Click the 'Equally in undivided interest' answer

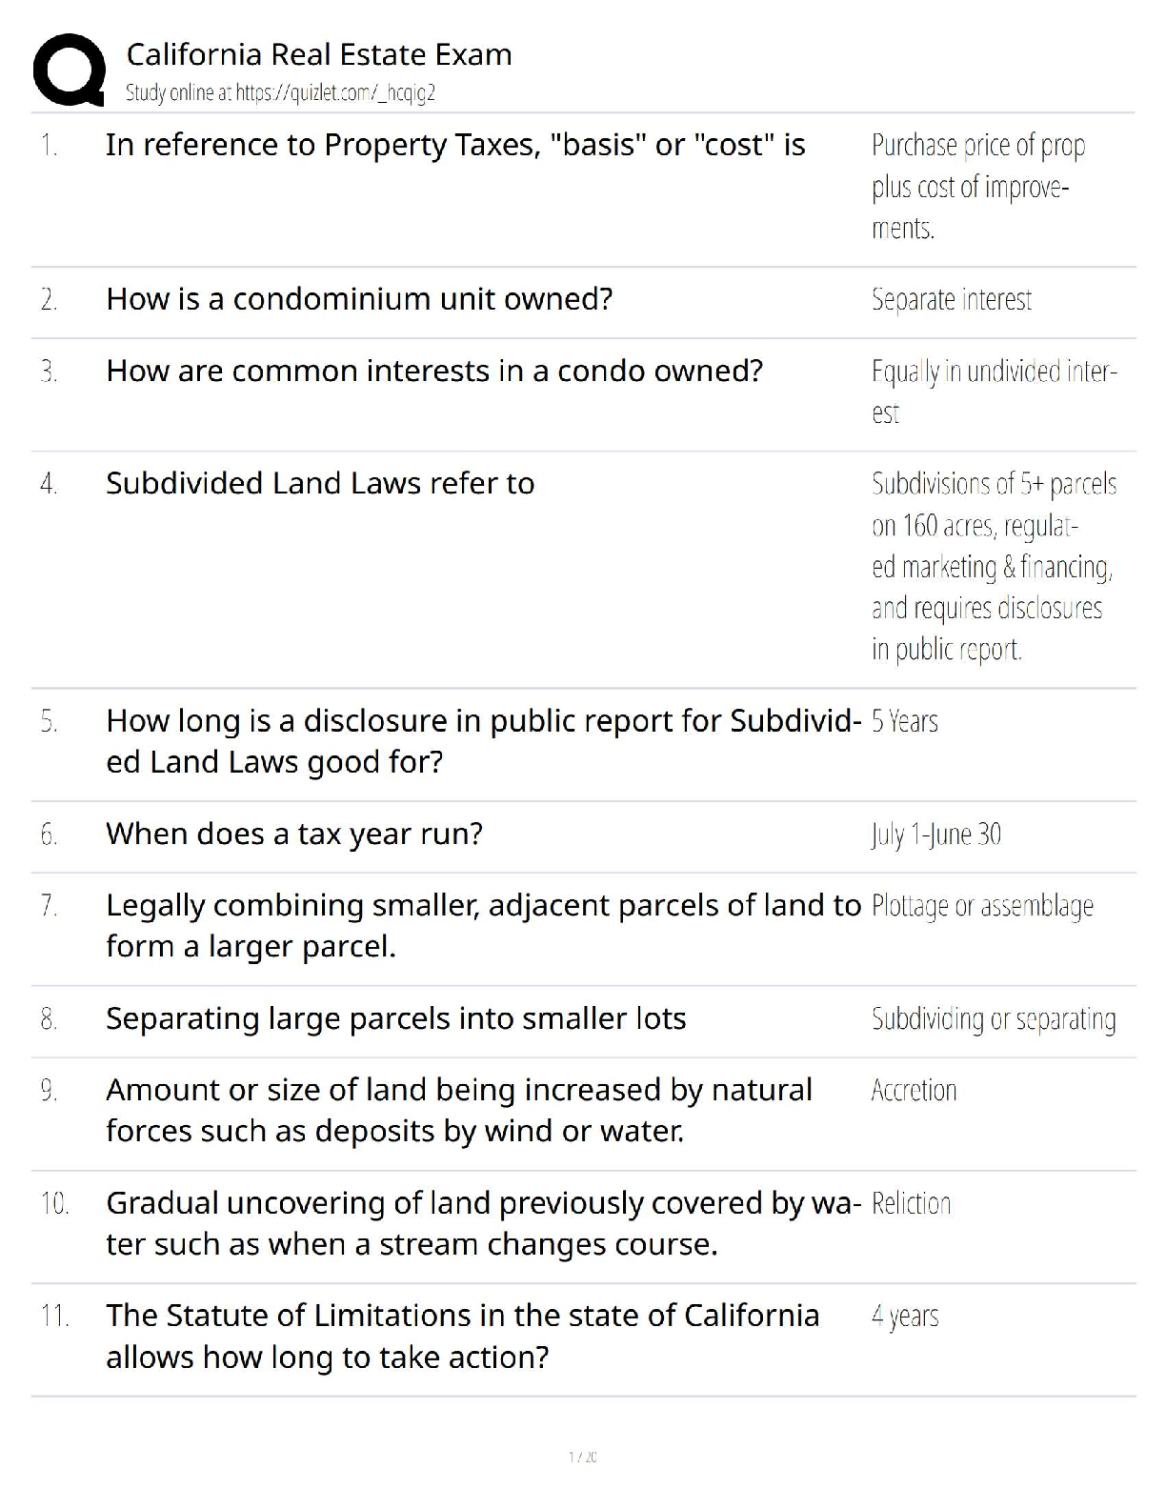coord(993,391)
